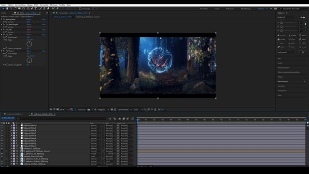
Task: Select the Puppet Pin tool
Action: click(57, 9)
